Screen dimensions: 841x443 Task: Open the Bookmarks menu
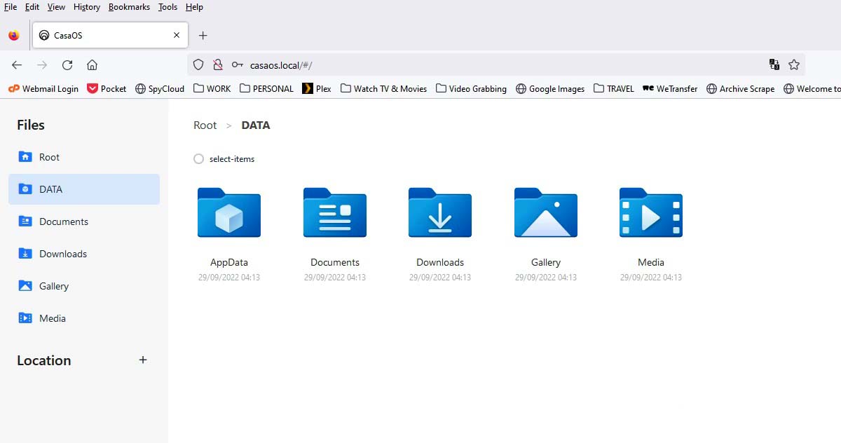click(129, 7)
